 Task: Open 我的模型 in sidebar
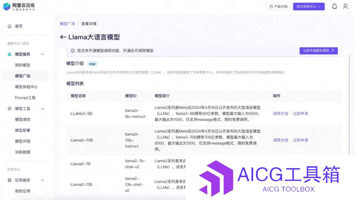pos(23,65)
